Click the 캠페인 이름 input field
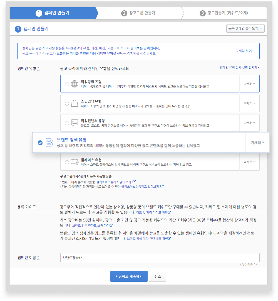278x301 pixels. click(x=160, y=258)
